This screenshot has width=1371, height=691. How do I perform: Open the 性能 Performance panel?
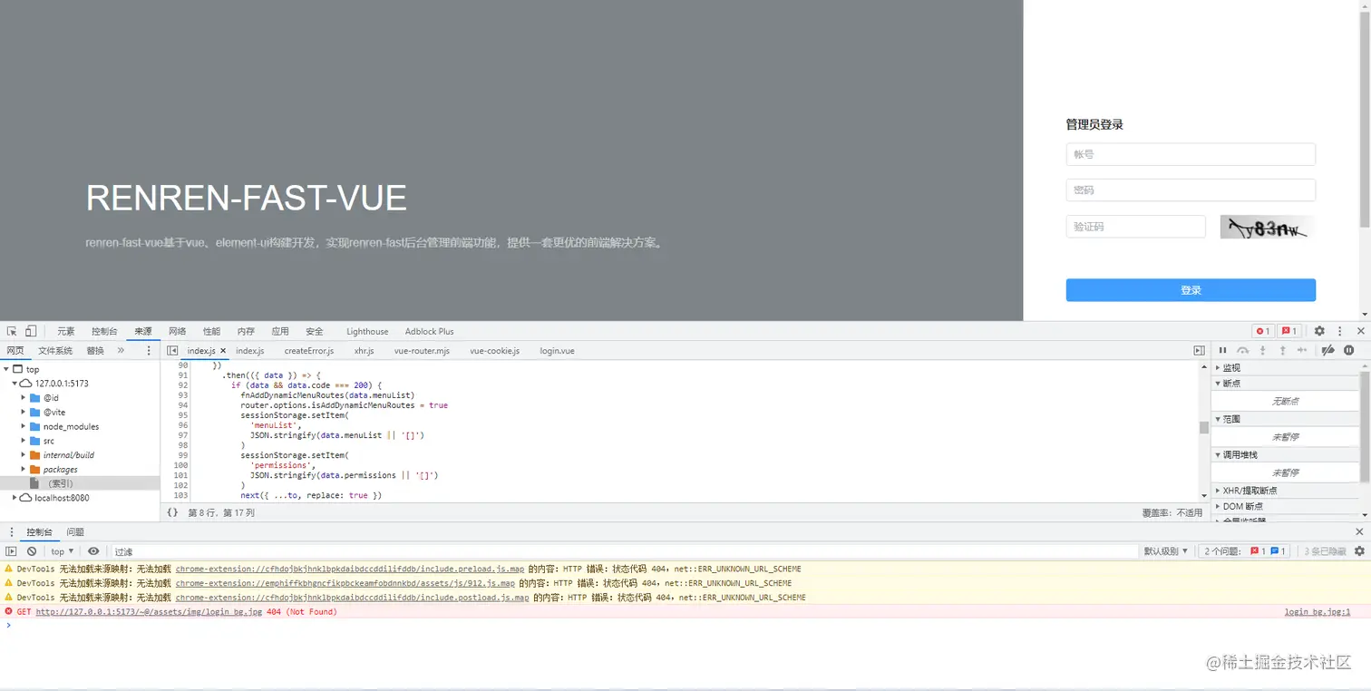(211, 331)
